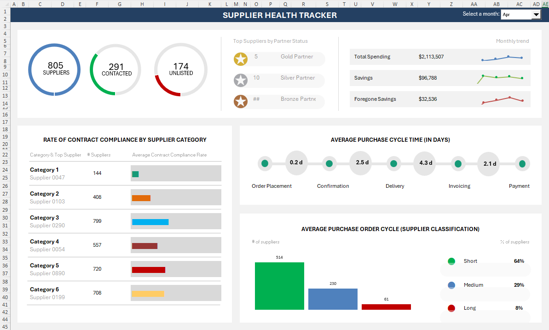The width and height of the screenshot is (549, 330).
Task: Click the Category 5 red compliance bar
Action: pyautogui.click(x=149, y=270)
